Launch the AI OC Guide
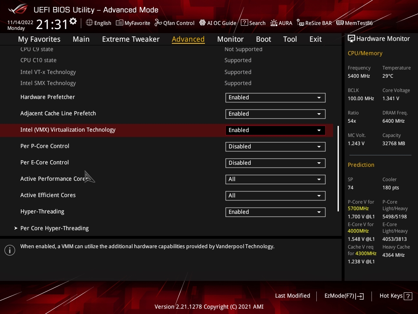This screenshot has height=314, width=418. 218,23
